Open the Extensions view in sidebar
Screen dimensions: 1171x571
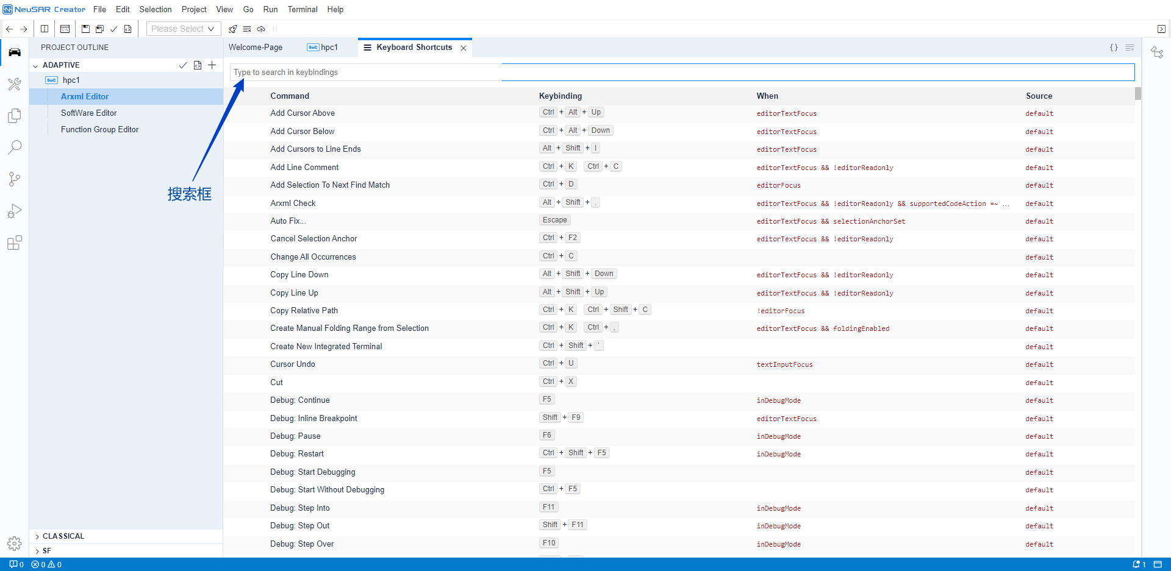(x=15, y=243)
